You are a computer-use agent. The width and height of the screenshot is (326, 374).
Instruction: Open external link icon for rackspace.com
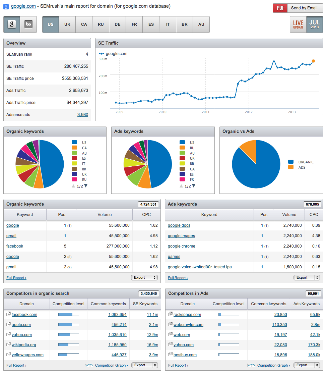pyautogui.click(x=170, y=314)
